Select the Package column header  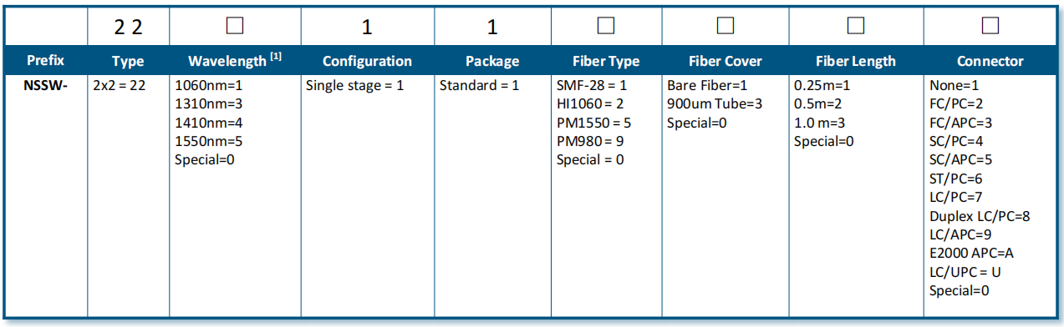491,61
